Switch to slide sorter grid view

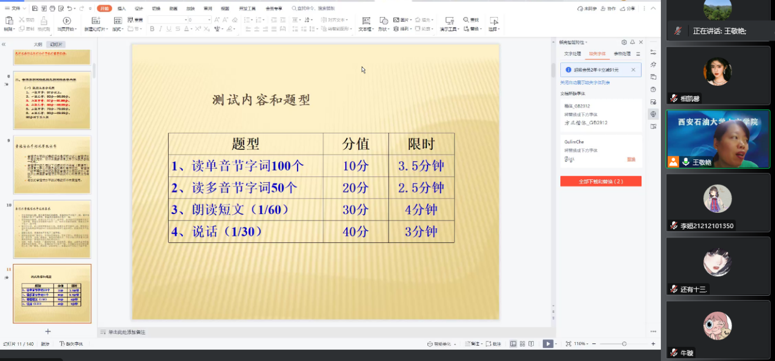coord(522,344)
